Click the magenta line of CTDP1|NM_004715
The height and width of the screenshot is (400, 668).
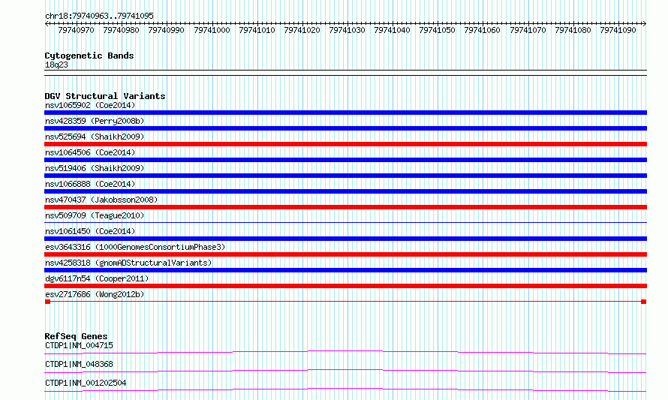[345, 352]
